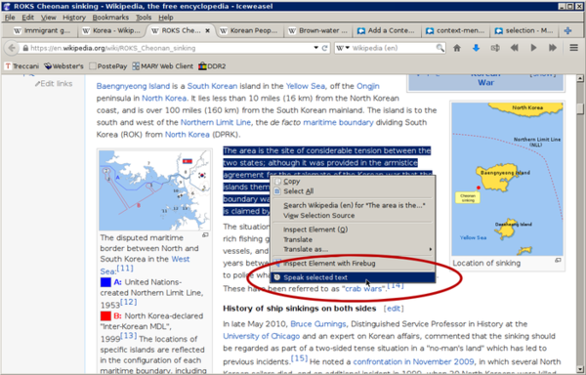Image resolution: width=586 pixels, height=375 pixels.
Task: Open the hamburger menu icon
Action: [573, 48]
